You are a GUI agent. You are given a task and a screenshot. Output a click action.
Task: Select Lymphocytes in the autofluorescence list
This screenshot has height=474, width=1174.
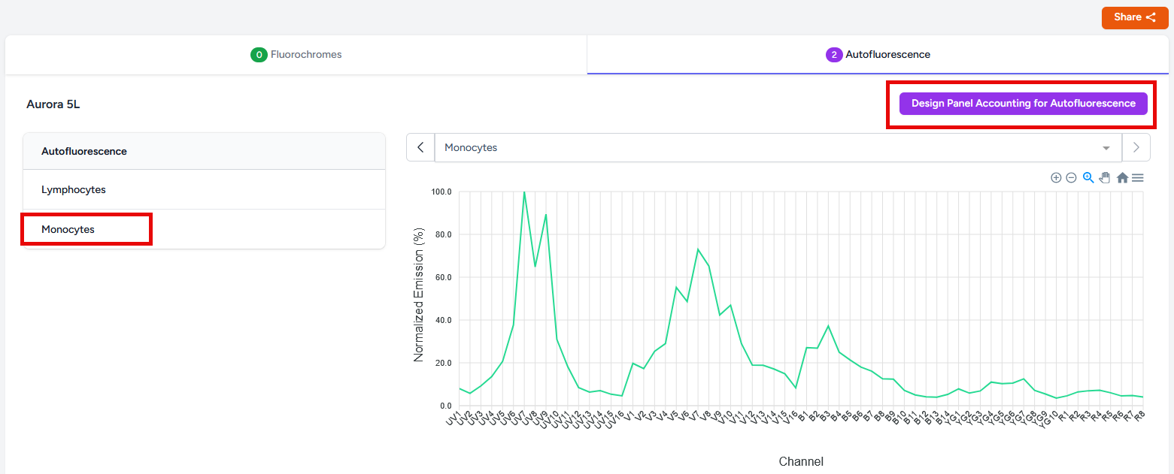pyautogui.click(x=74, y=190)
